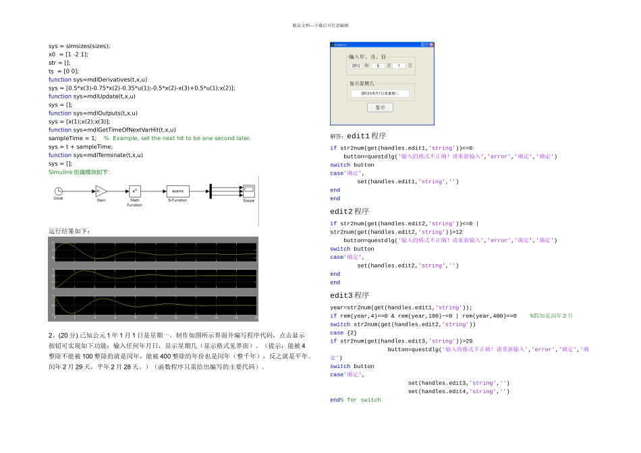Minimize the weekday GUI window

click(x=423, y=44)
